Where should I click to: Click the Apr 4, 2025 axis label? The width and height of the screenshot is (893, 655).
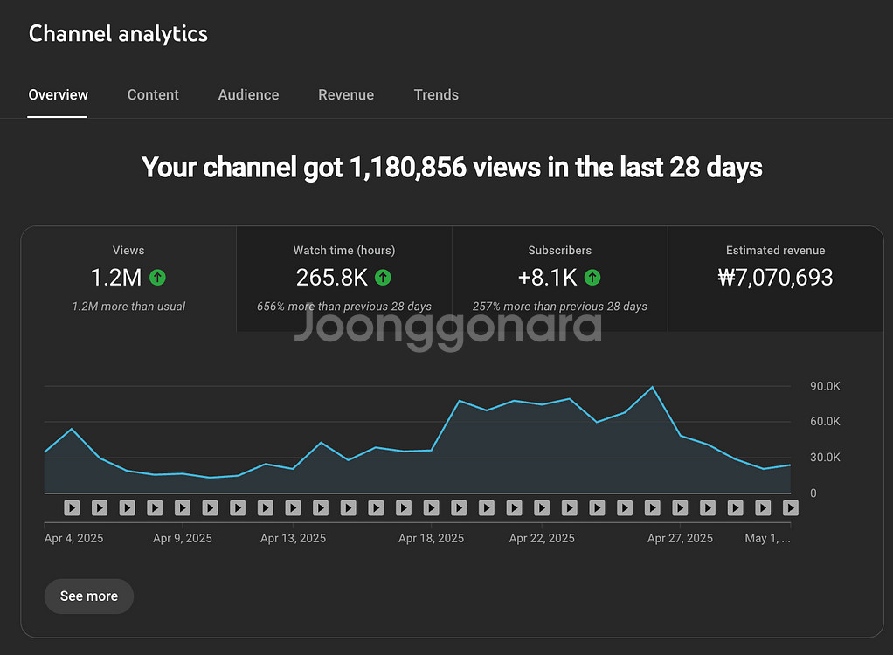(74, 538)
